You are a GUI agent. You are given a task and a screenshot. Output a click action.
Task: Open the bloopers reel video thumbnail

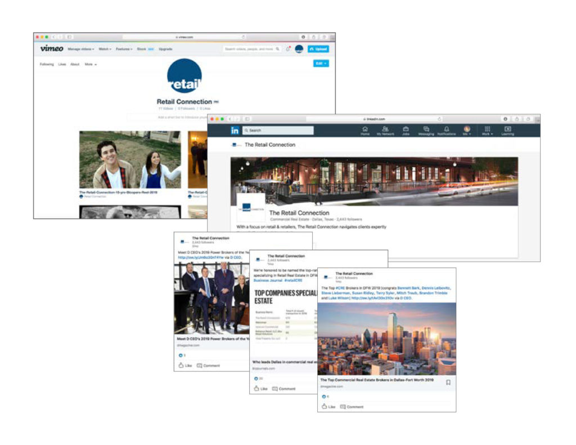pyautogui.click(x=130, y=160)
